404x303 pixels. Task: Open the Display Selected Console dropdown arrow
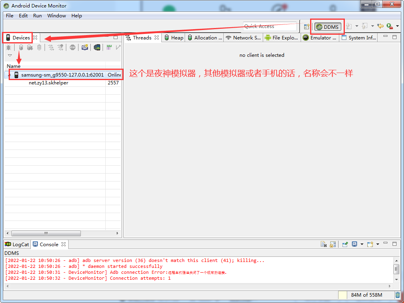pos(362,244)
